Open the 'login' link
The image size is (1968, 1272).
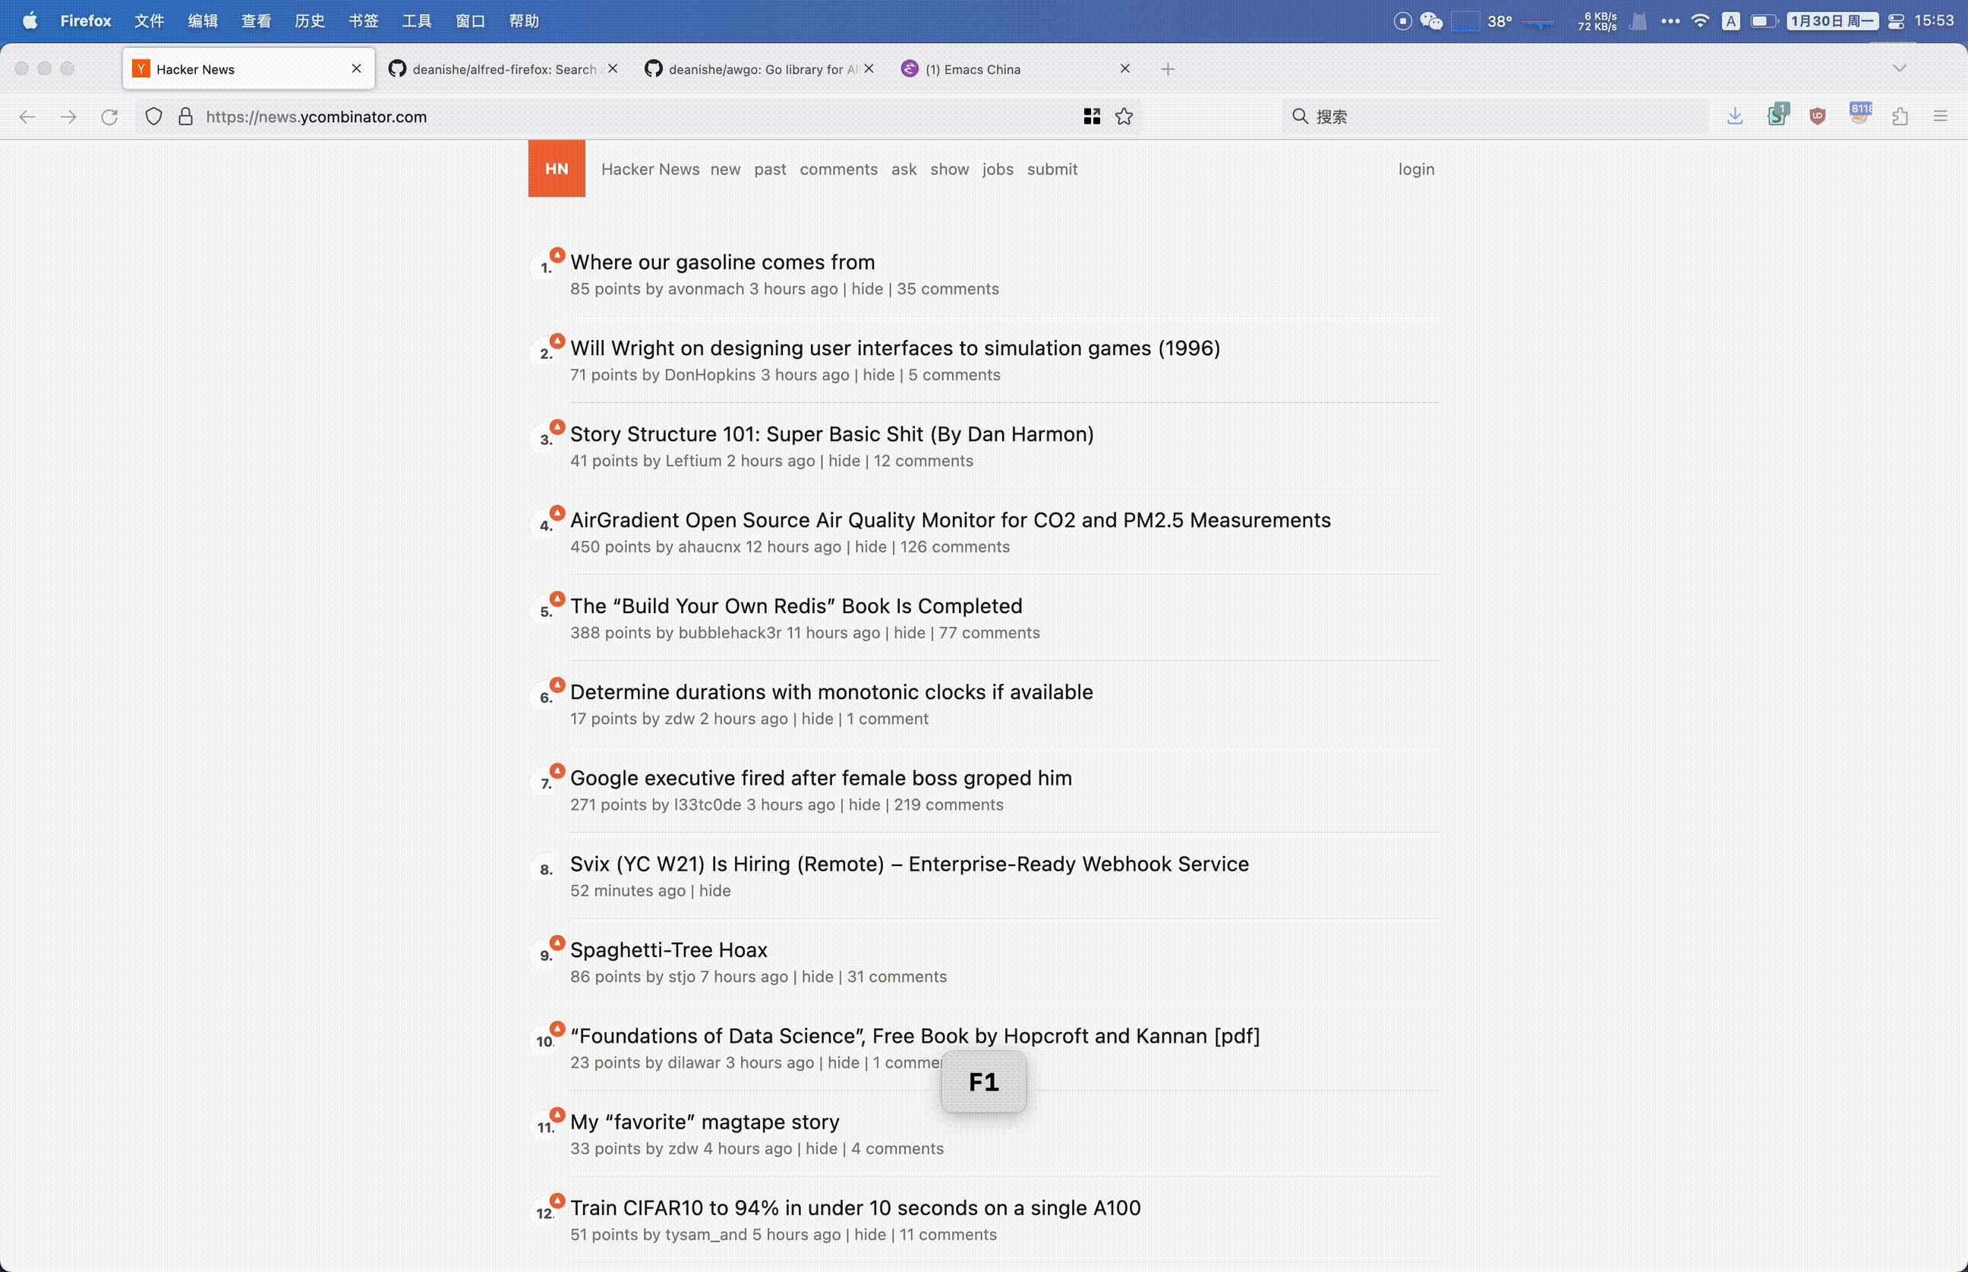point(1416,169)
